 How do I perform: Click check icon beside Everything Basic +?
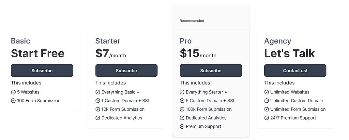[98, 92]
